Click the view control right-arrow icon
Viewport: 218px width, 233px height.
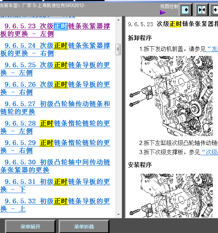coord(185,10)
